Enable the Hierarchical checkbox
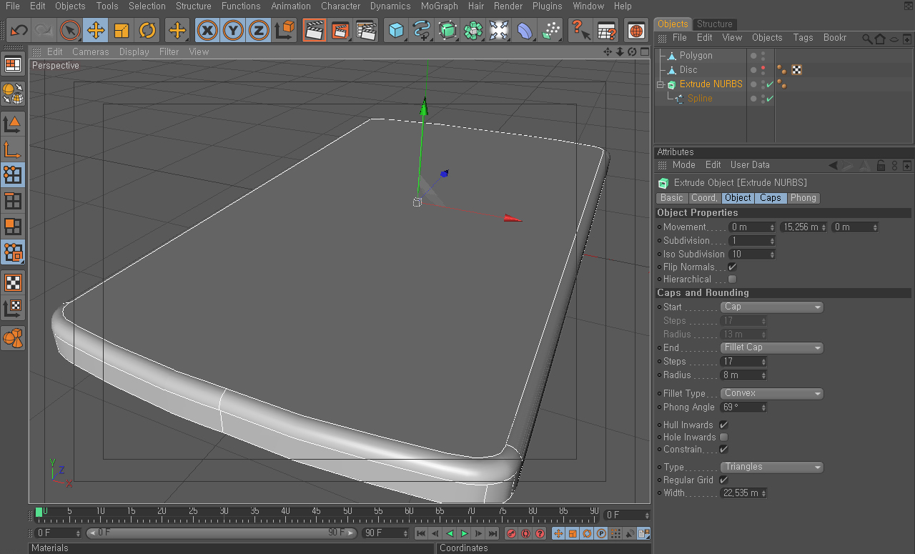This screenshot has height=554, width=915. point(732,280)
